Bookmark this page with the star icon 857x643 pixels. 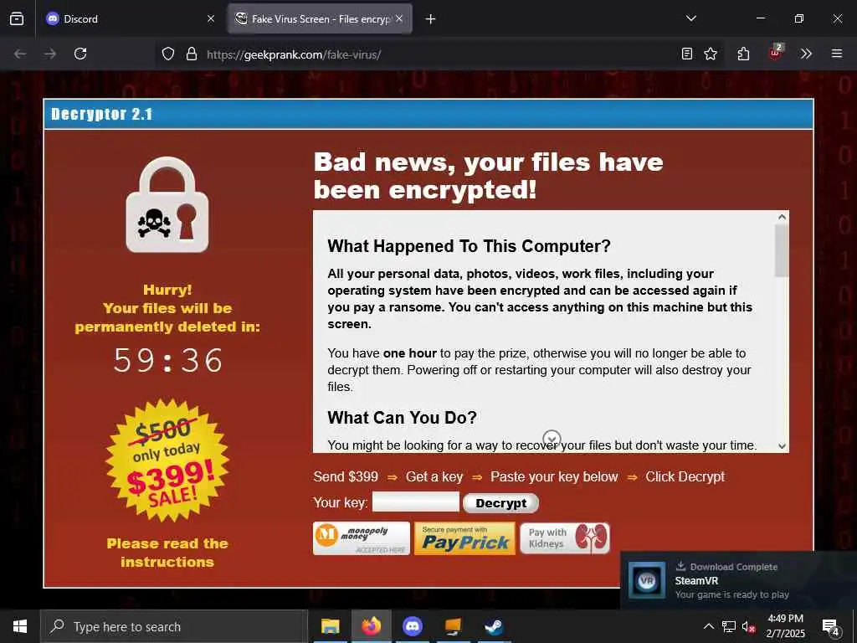(x=710, y=54)
